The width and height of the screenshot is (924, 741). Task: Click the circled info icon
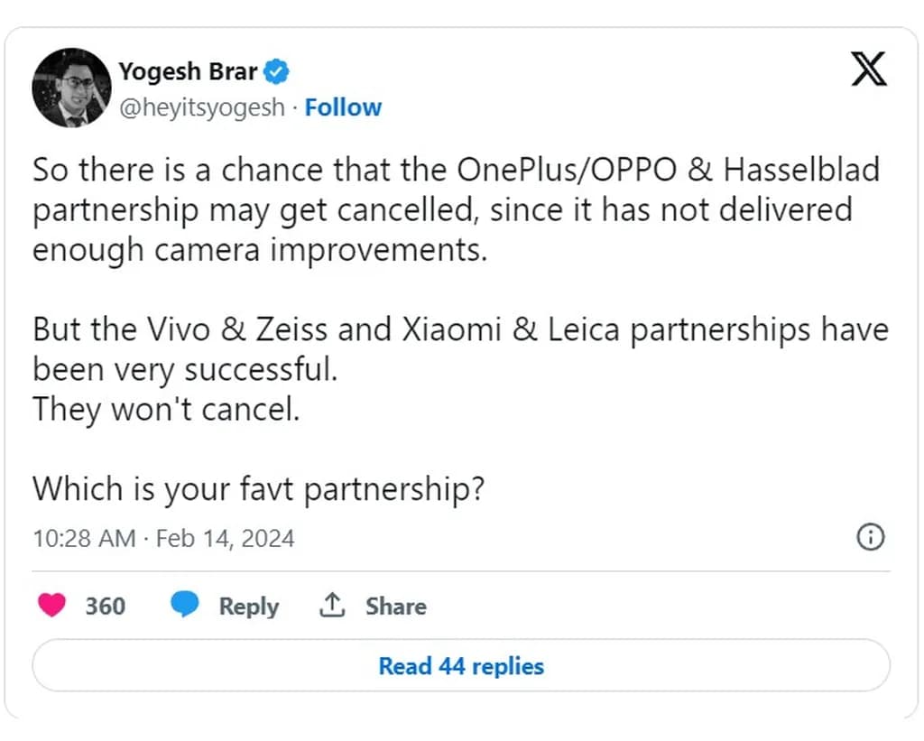[869, 538]
